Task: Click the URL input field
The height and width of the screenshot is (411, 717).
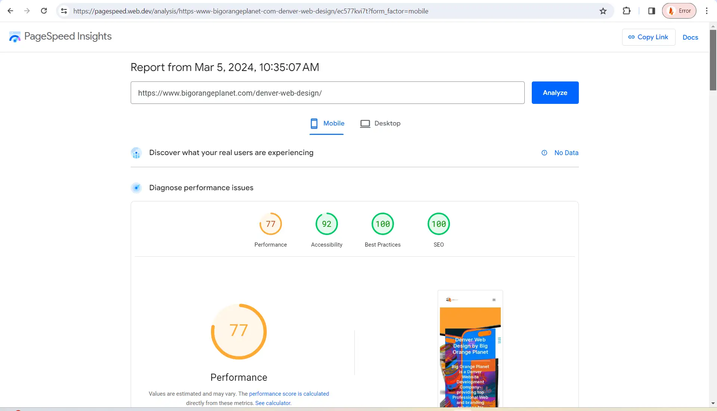Action: coord(327,93)
